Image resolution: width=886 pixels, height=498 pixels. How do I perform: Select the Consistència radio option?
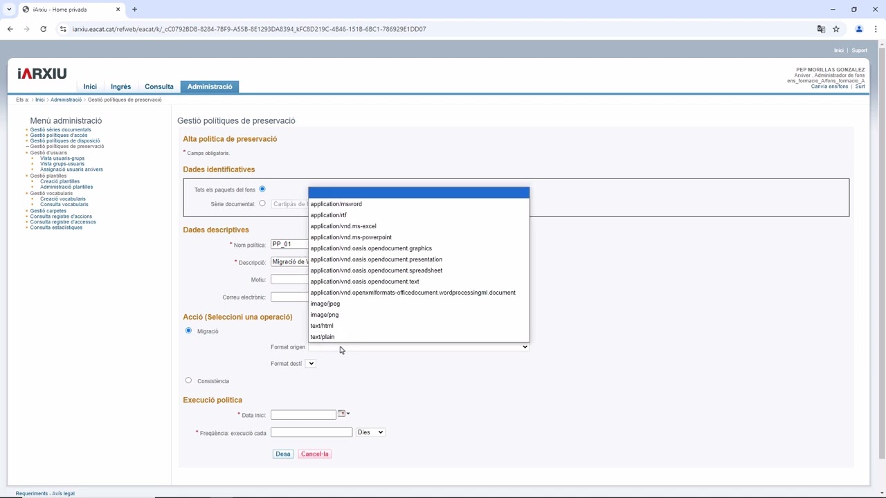pos(188,380)
